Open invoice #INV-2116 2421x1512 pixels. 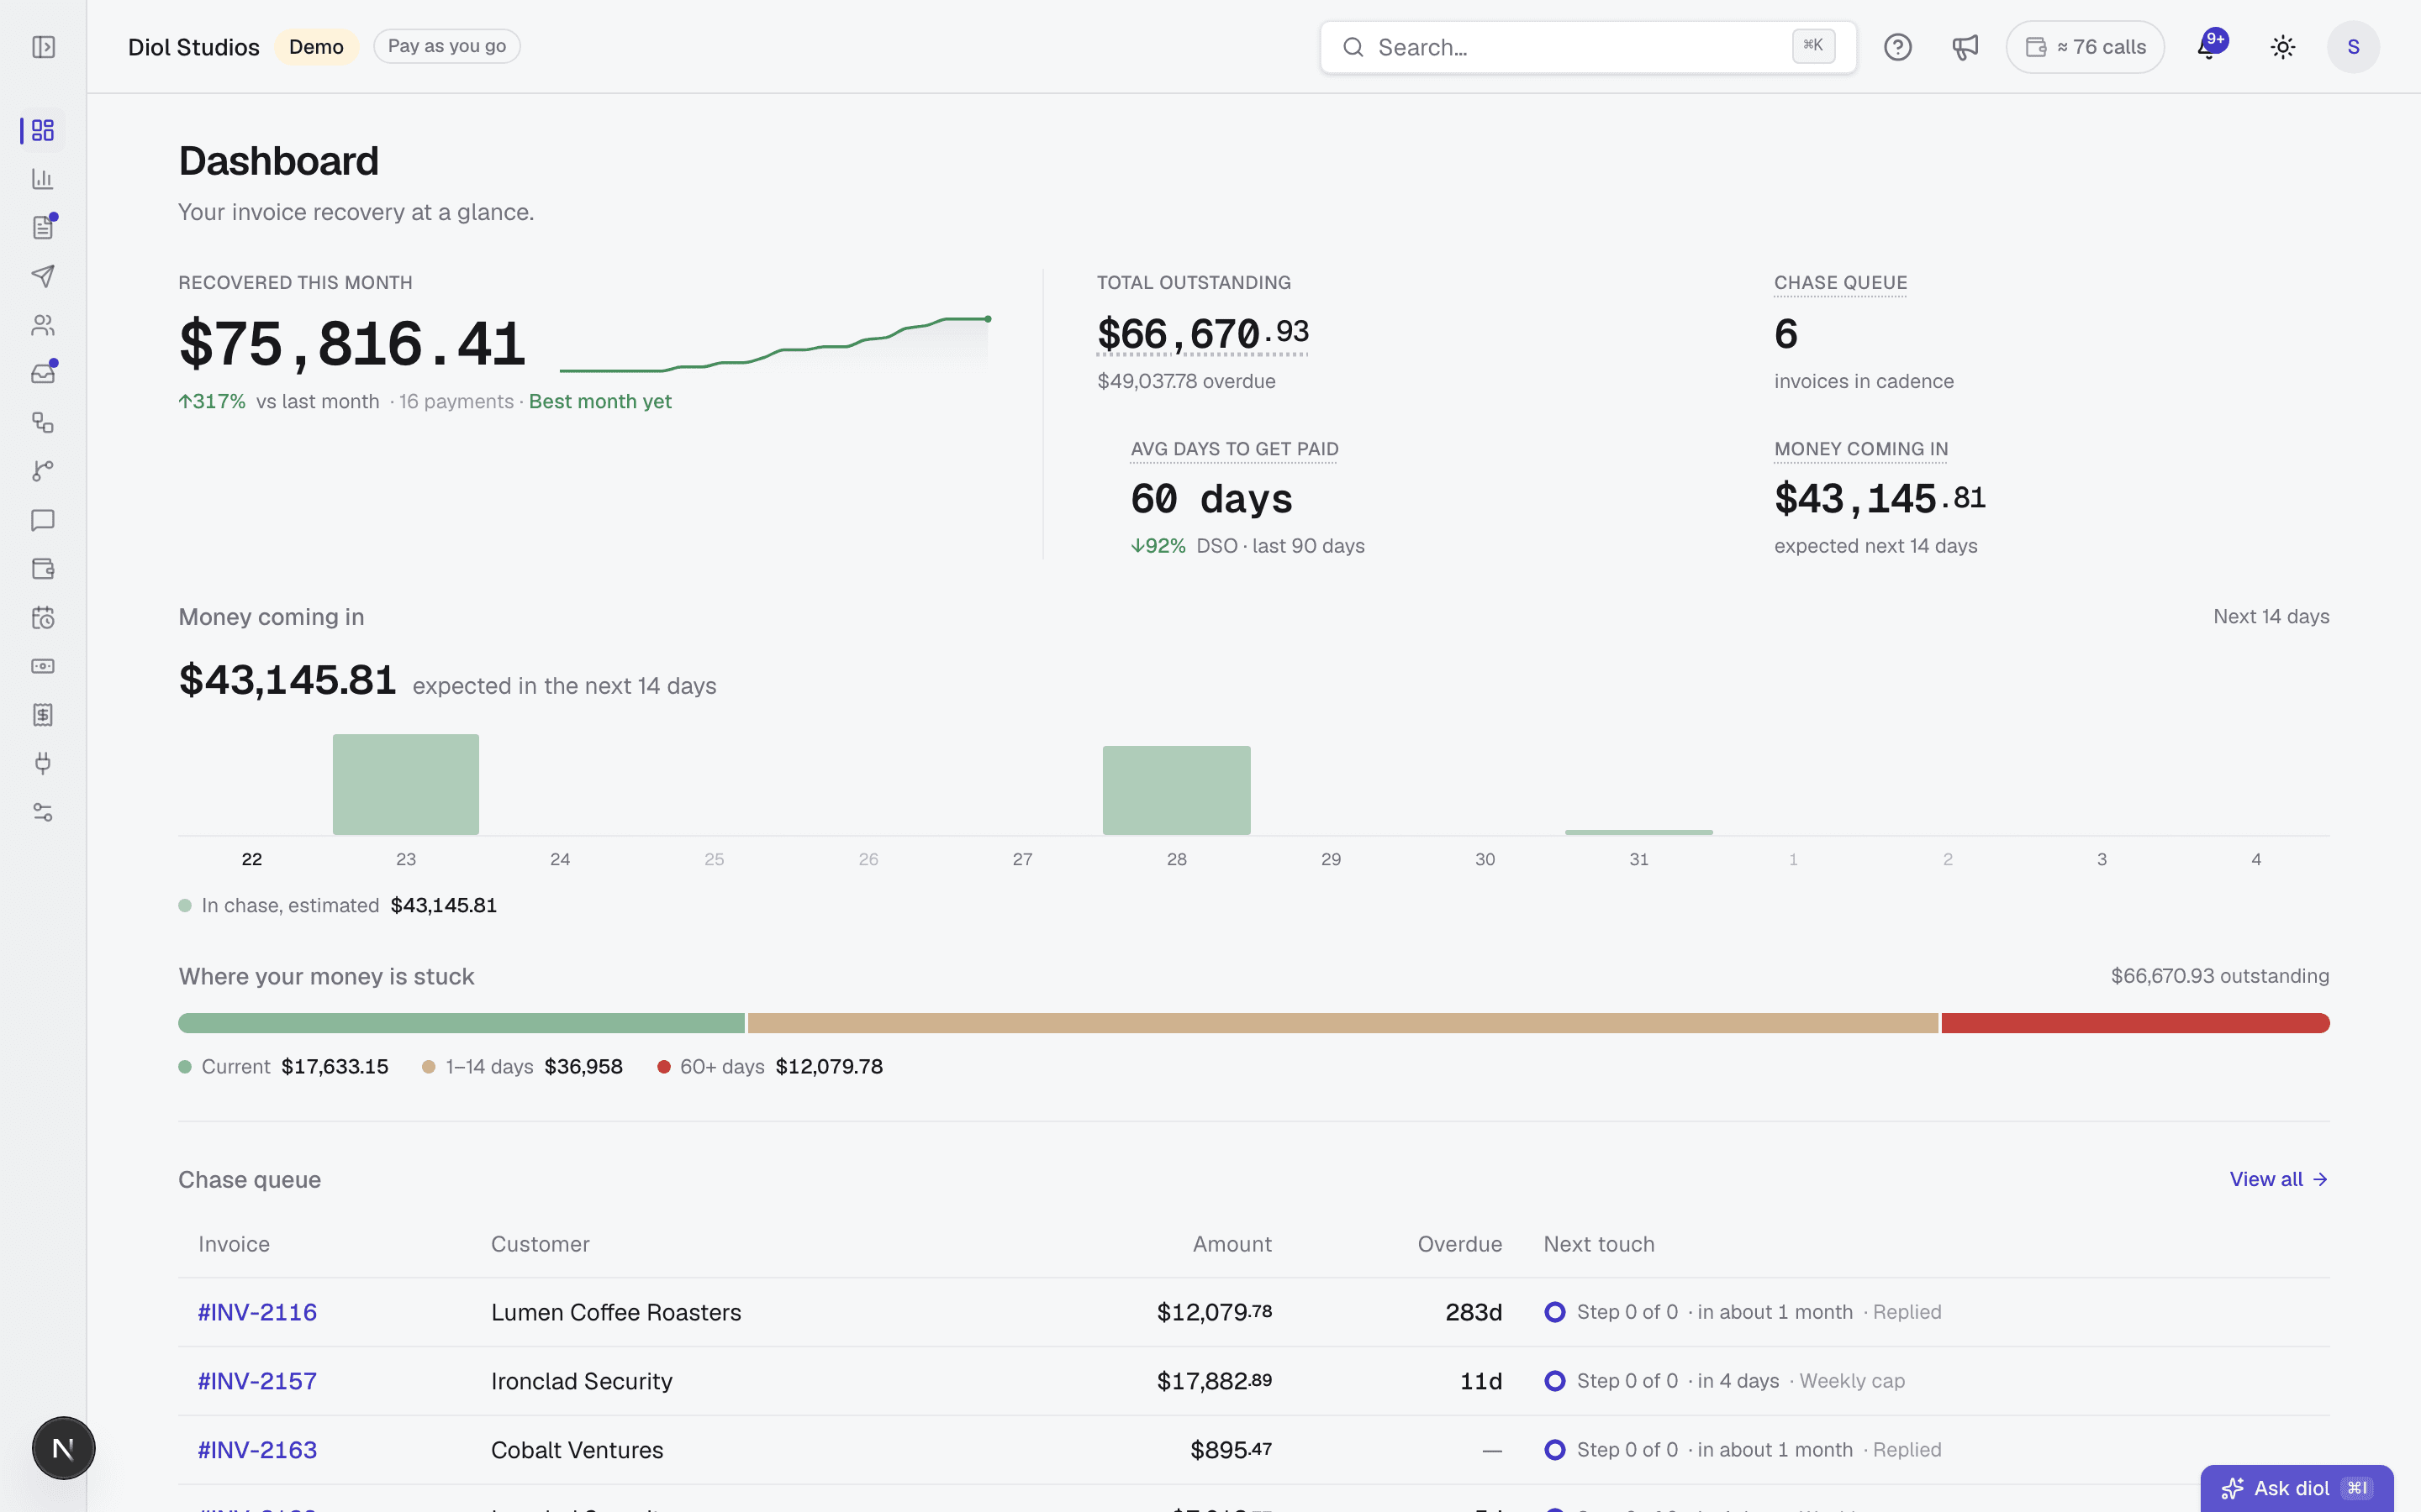(257, 1312)
